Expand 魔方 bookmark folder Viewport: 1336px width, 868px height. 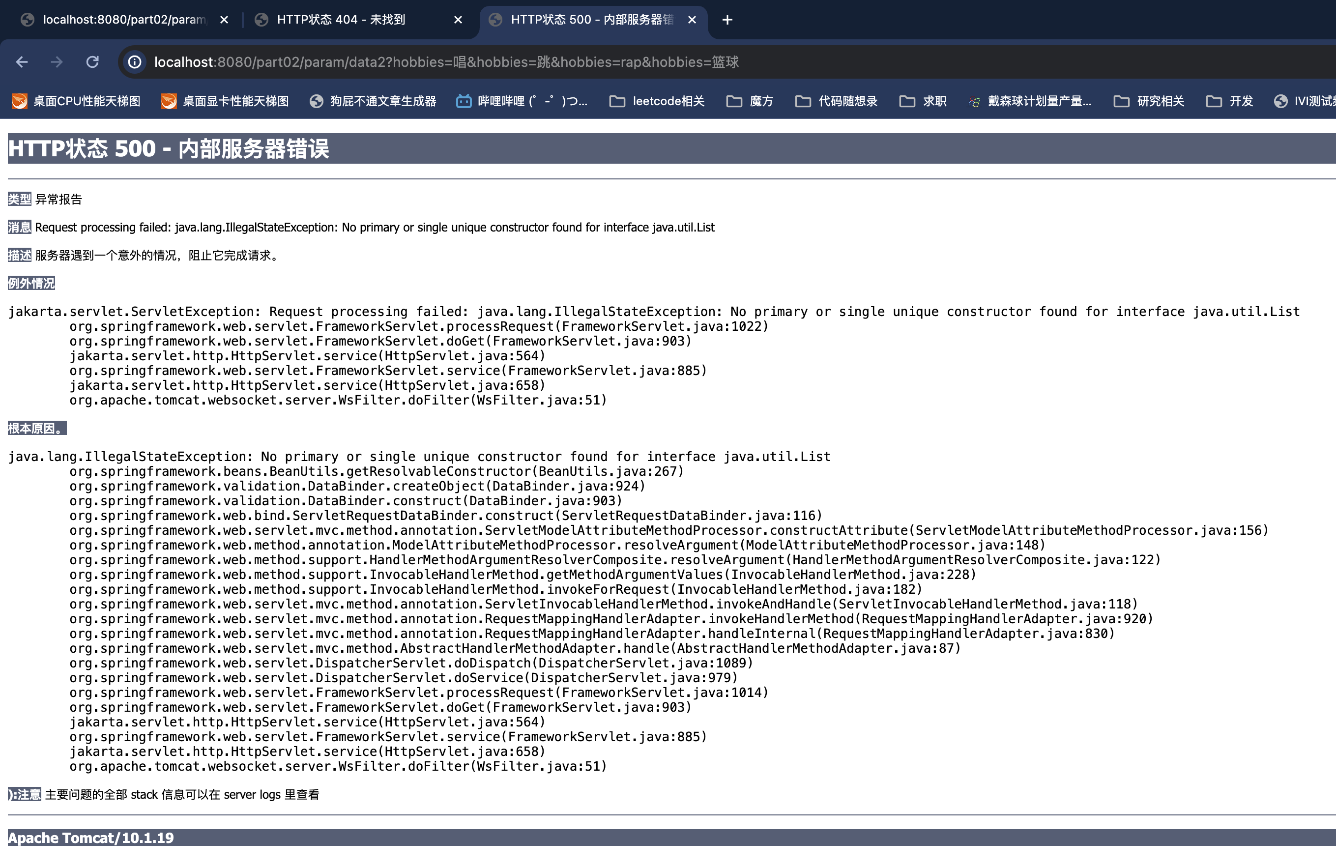pyautogui.click(x=750, y=101)
